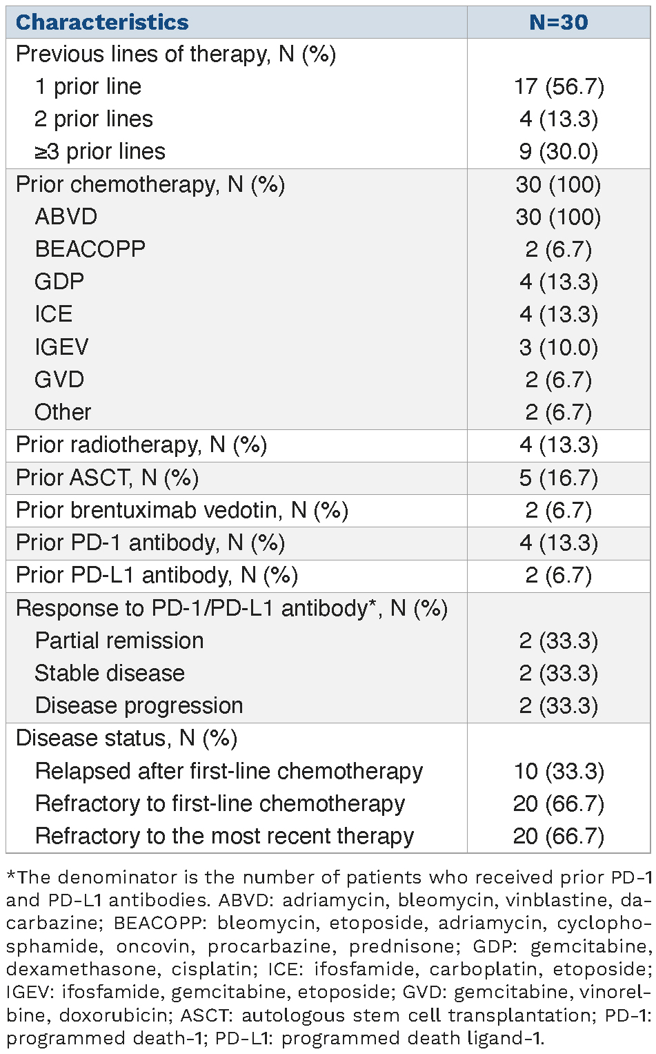Click the "Prior chemotherapy, N (%)" row label
This screenshot has height=1054, width=656.
tap(150, 184)
